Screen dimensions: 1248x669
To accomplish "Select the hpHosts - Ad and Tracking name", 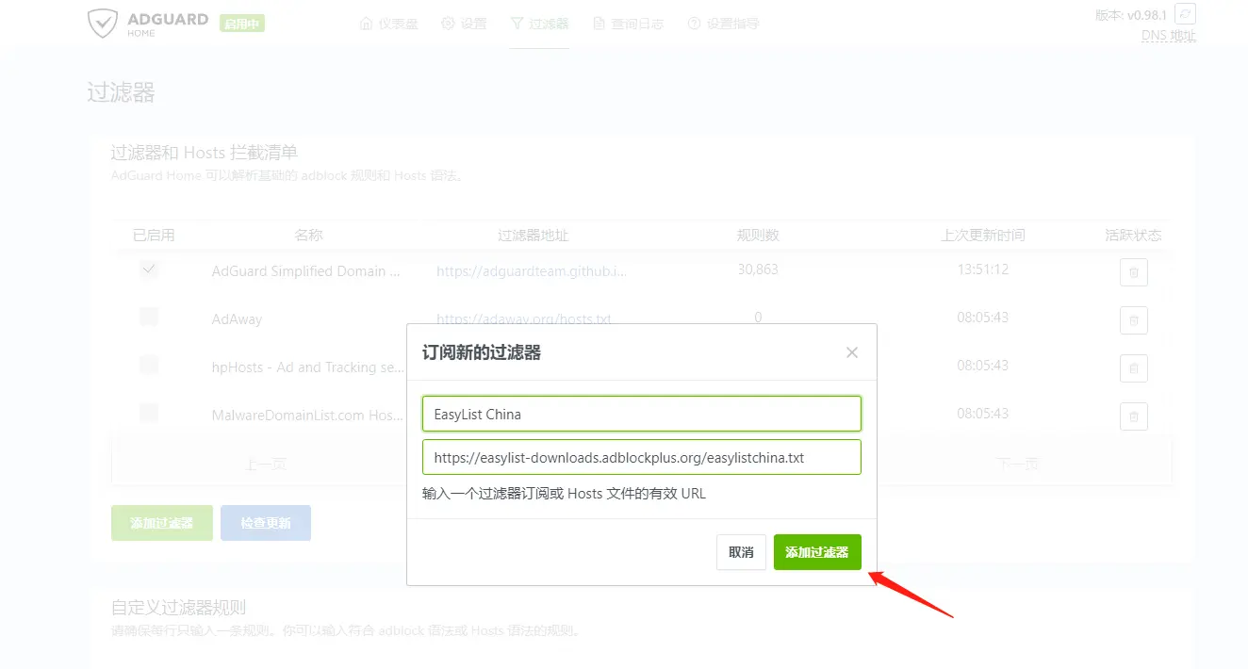I will coord(308,367).
